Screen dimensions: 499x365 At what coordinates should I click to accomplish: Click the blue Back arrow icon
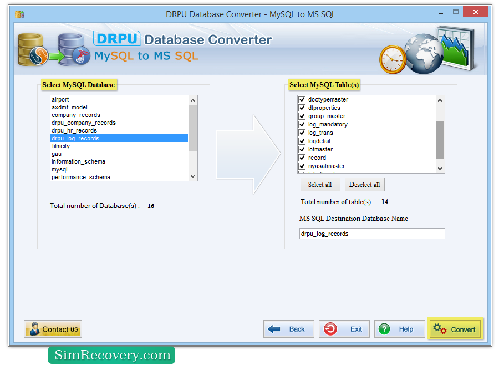[274, 329]
